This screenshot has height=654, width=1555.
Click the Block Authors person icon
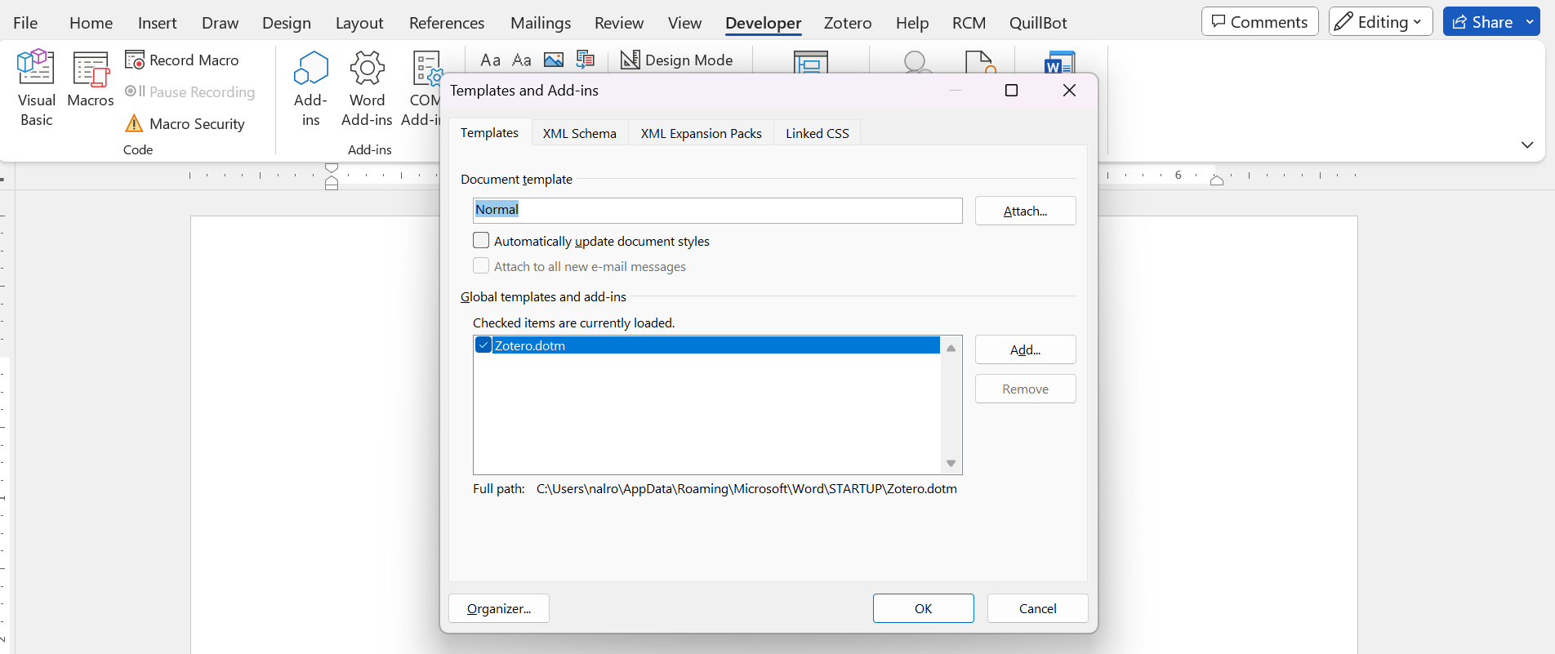pos(916,61)
